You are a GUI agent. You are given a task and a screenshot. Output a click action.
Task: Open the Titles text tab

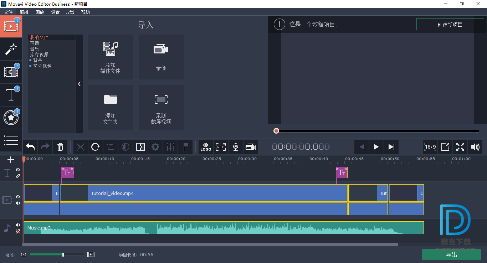coord(11,95)
